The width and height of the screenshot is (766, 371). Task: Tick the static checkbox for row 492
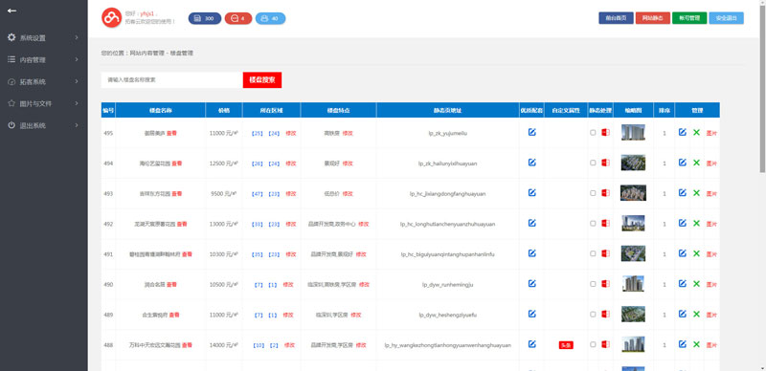pyautogui.click(x=593, y=224)
